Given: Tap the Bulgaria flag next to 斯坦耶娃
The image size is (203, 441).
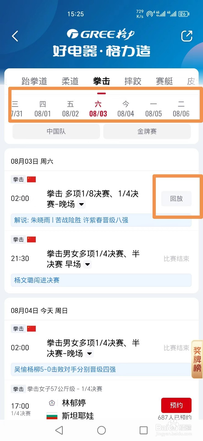Looking at the screenshot, I should pyautogui.click(x=52, y=416).
